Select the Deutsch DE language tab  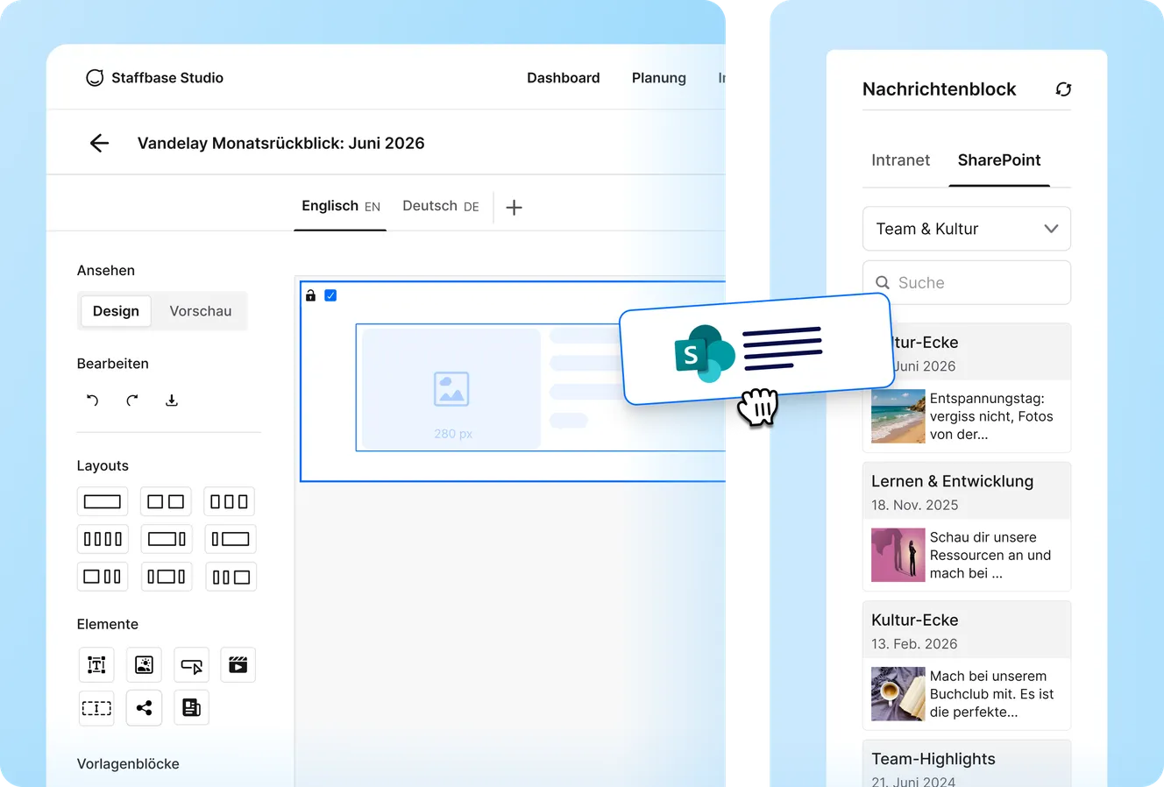pyautogui.click(x=441, y=207)
